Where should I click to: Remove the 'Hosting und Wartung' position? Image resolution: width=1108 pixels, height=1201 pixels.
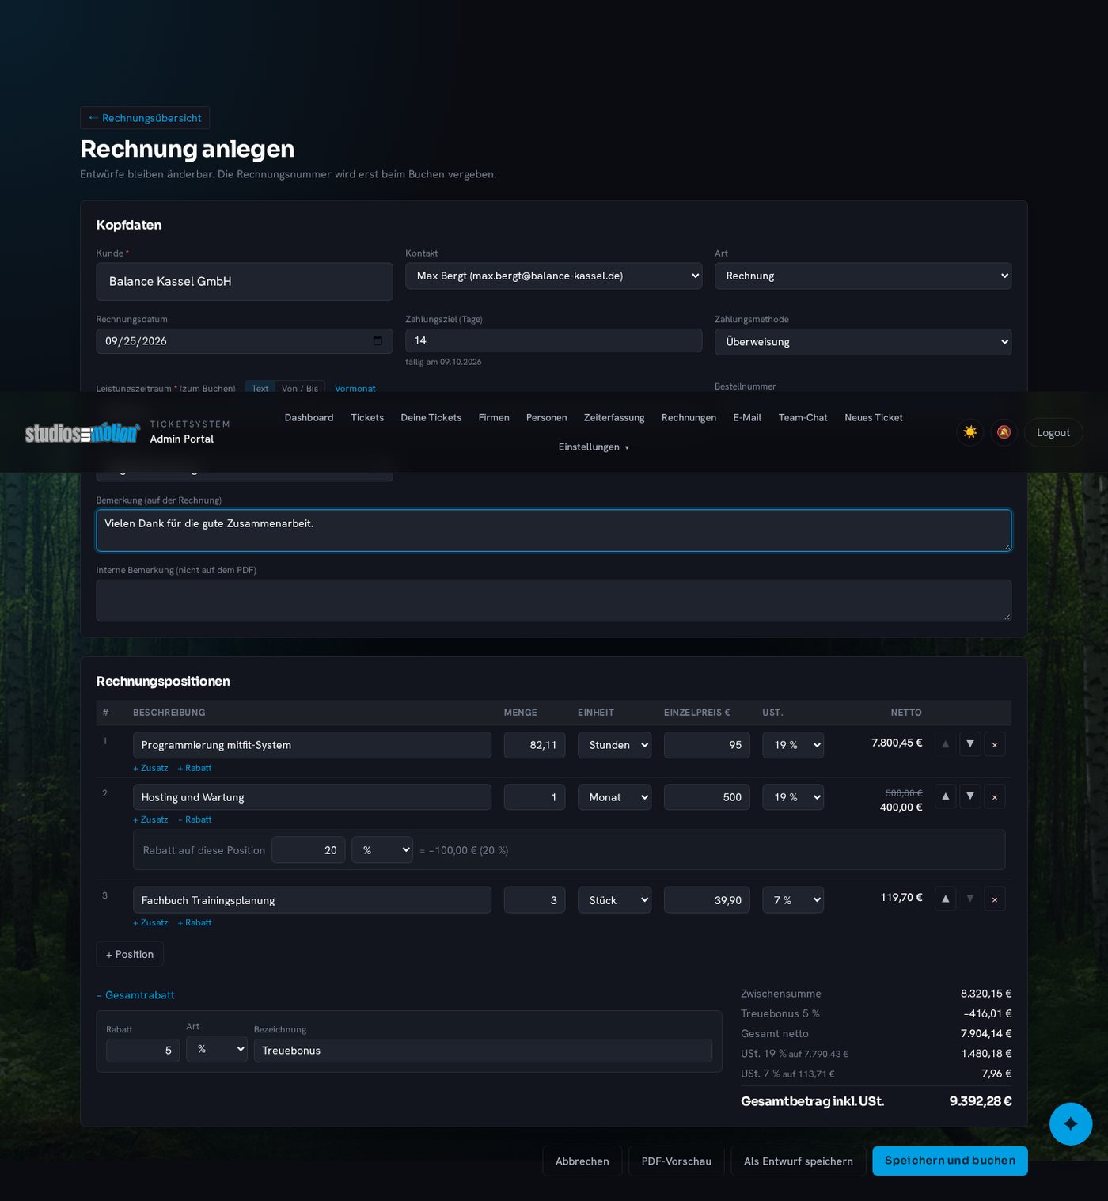tap(995, 796)
